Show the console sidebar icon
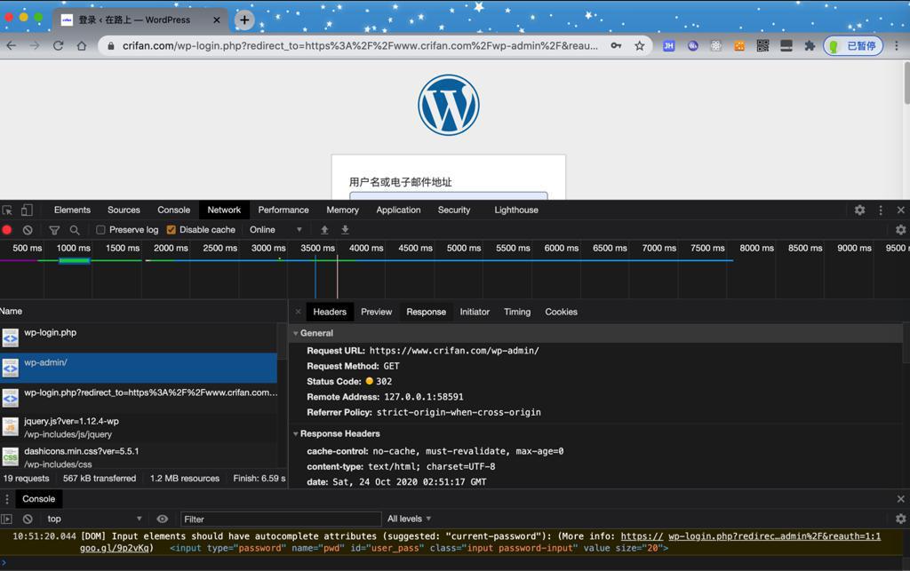This screenshot has height=571, width=910. [7, 519]
